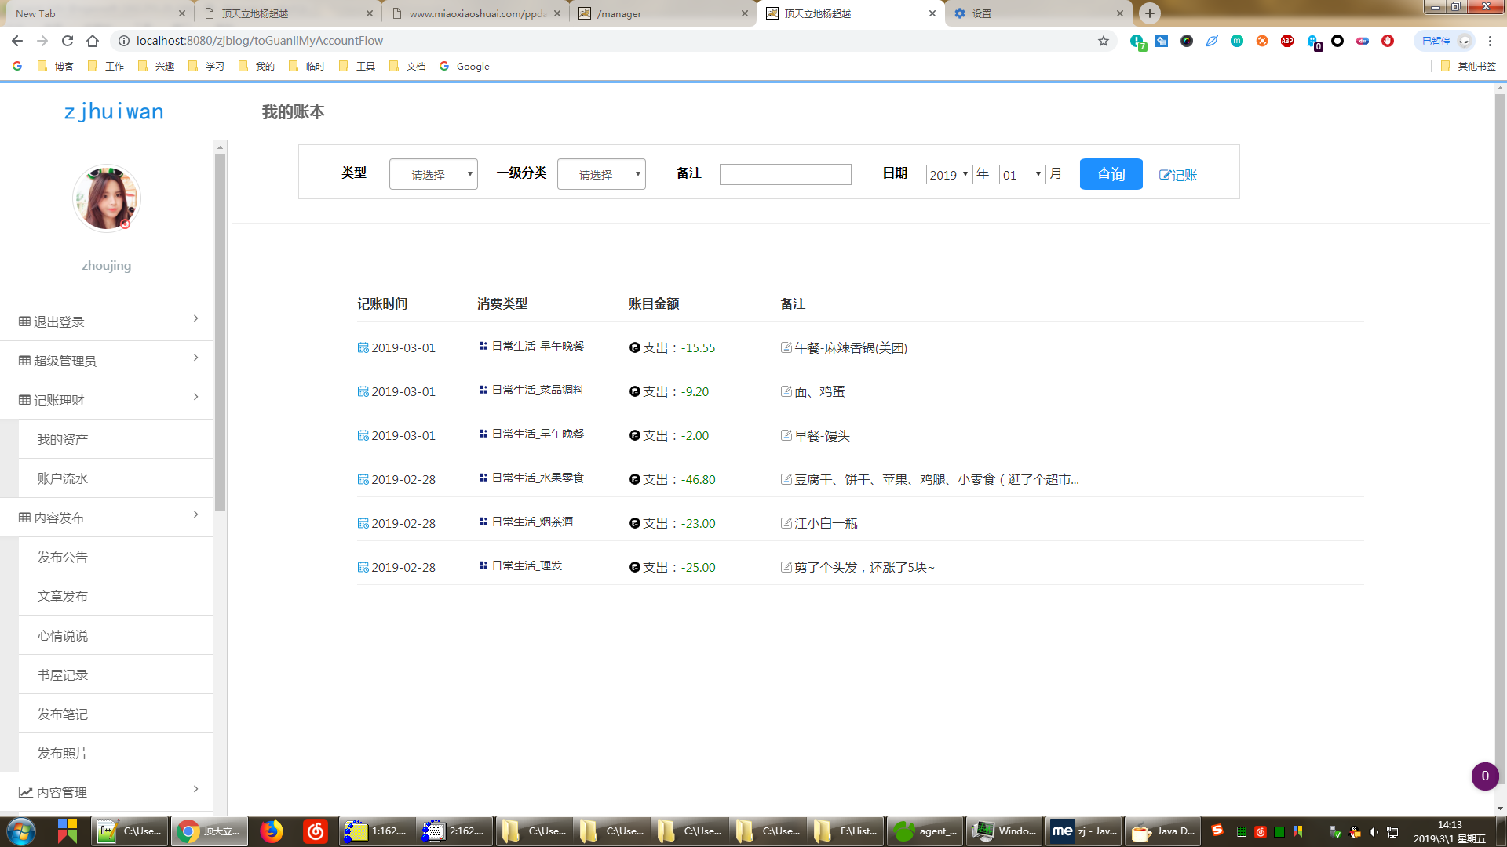This screenshot has width=1507, height=847.
Task: Open 发布公告 in sidebar
Action: click(116, 557)
